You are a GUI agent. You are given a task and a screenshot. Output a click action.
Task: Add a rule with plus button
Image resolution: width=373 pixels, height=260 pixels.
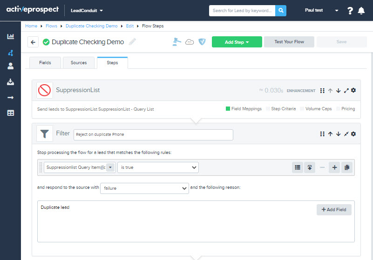click(x=334, y=167)
